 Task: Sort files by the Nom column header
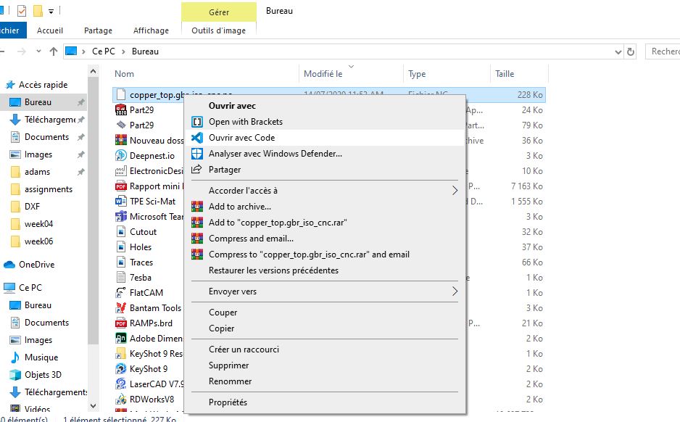point(125,73)
